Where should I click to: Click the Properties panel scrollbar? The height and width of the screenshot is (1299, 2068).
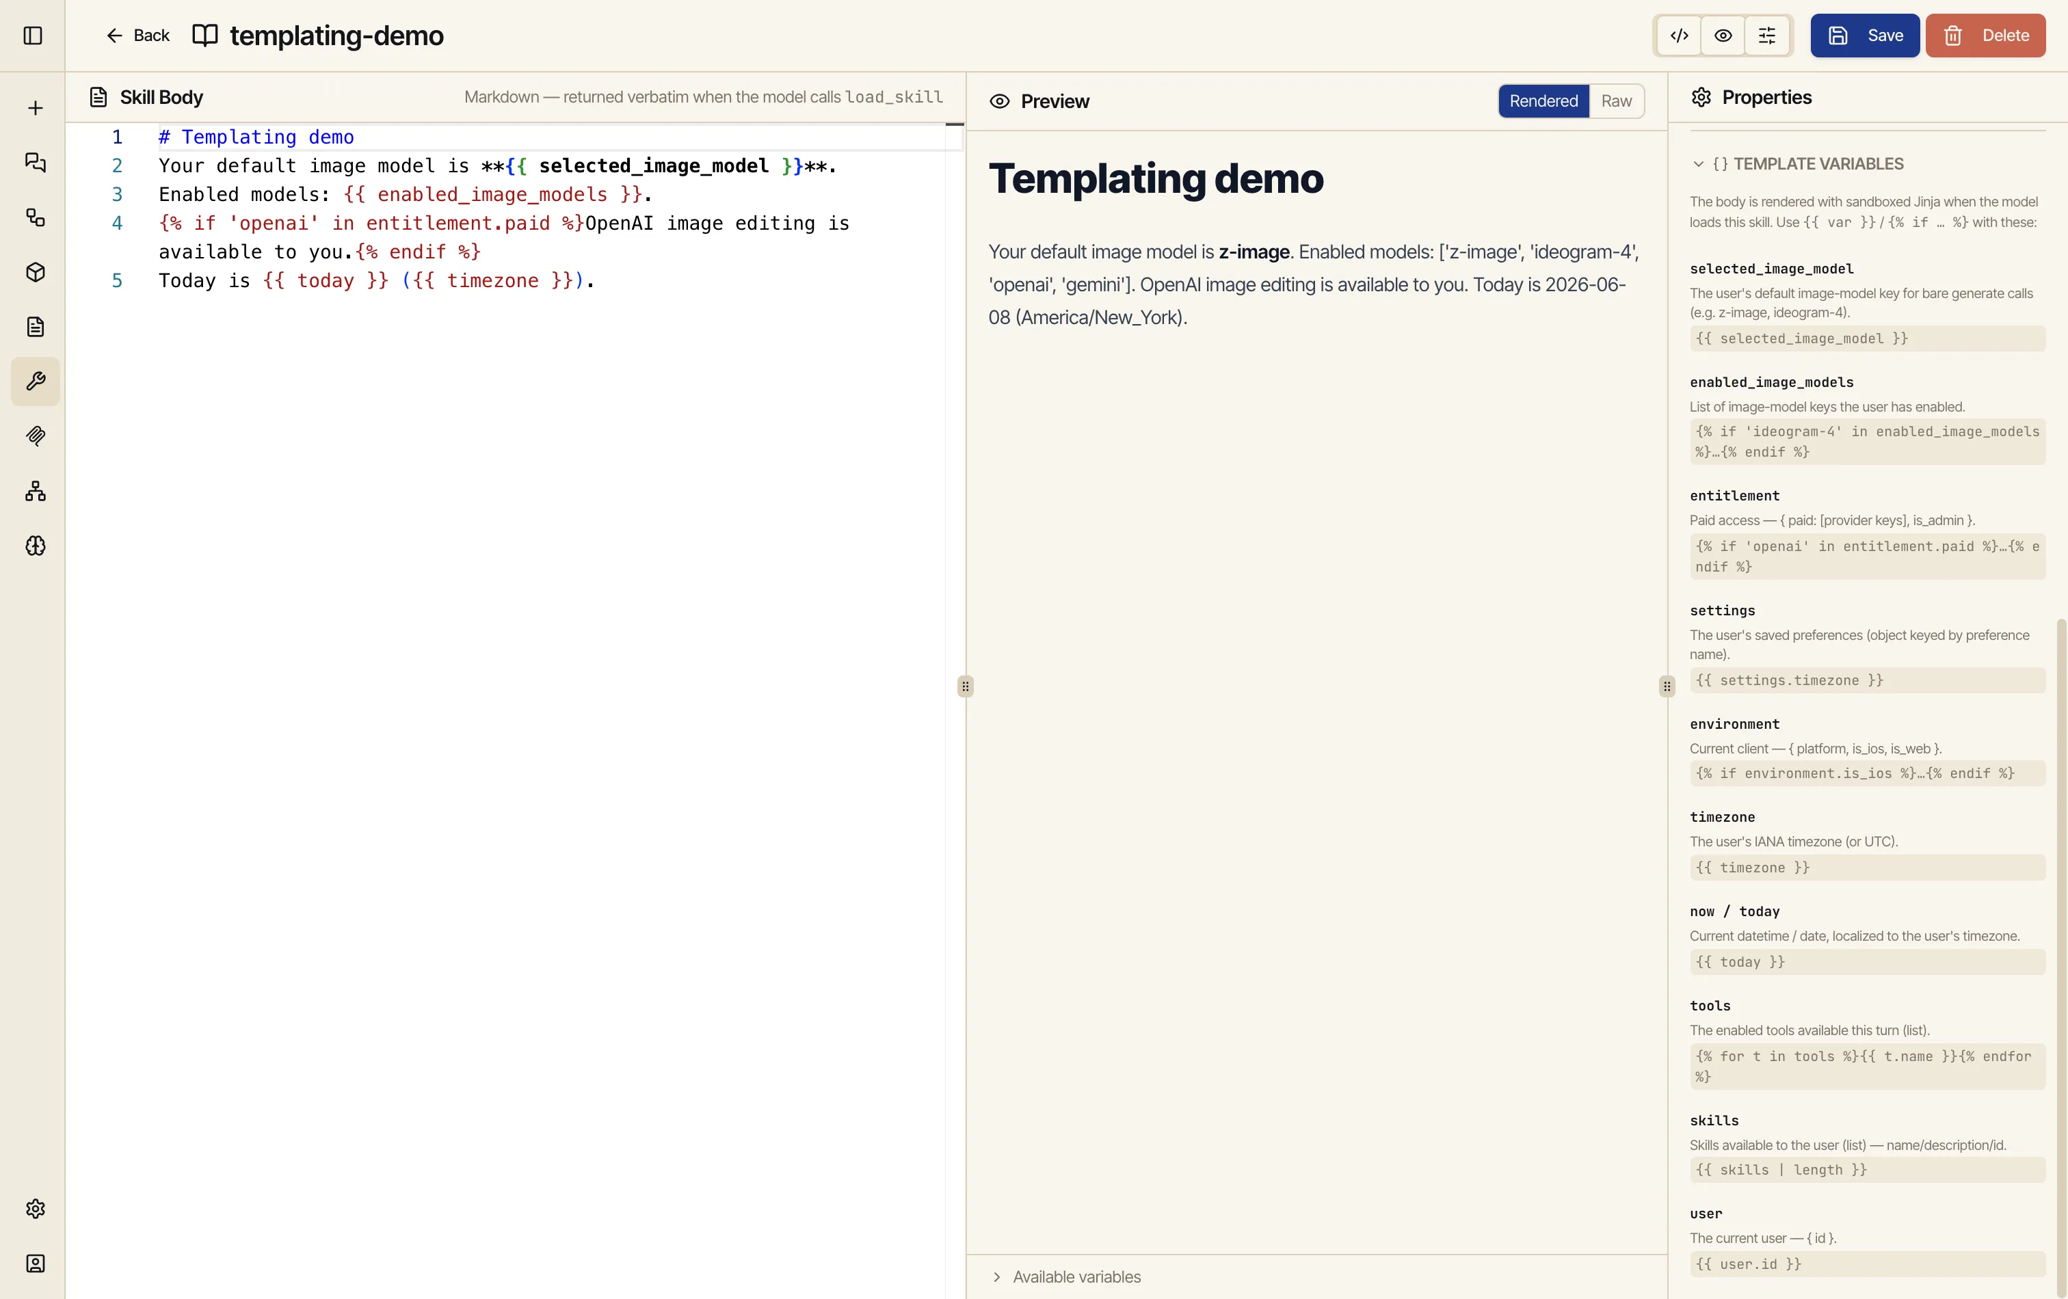click(x=2061, y=957)
